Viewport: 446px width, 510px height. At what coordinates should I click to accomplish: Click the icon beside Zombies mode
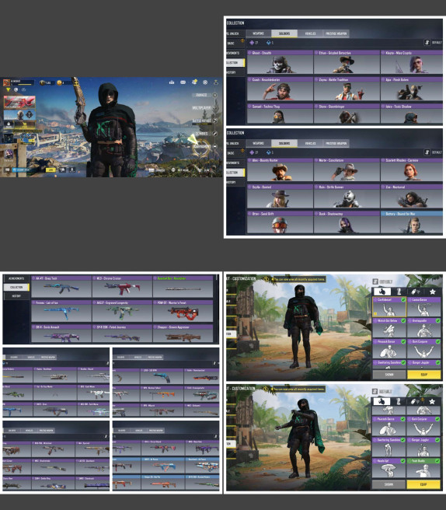[x=214, y=134]
